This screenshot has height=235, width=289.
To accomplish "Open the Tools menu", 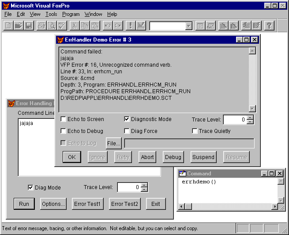I will (x=51, y=14).
